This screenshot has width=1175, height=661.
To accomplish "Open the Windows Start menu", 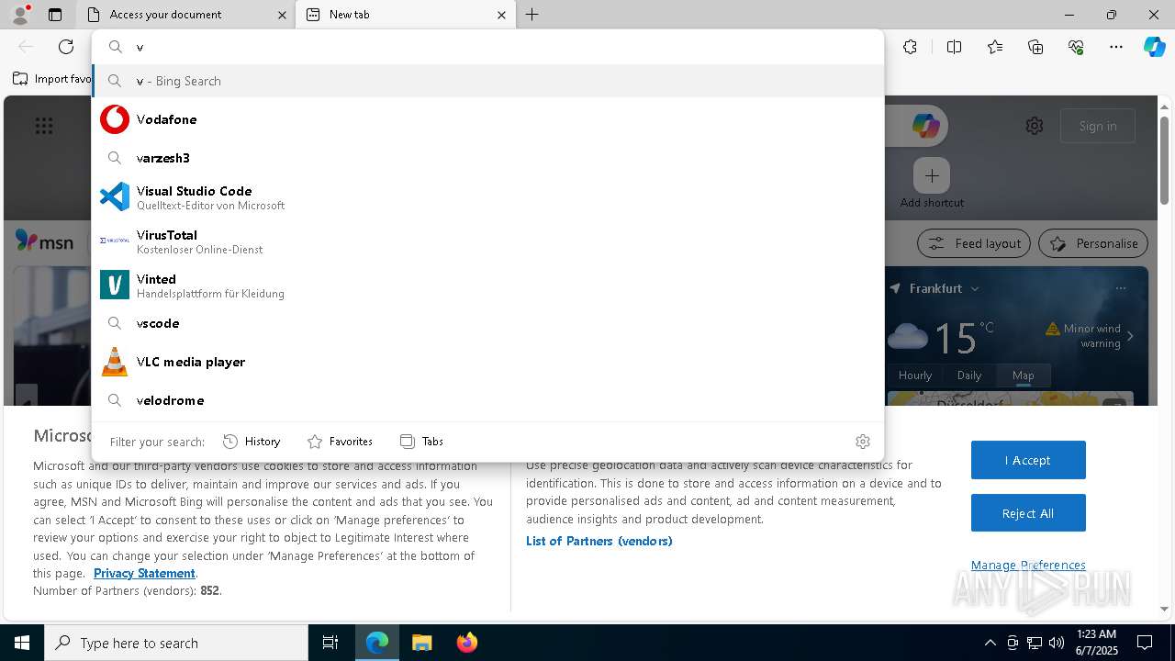I will click(22, 643).
